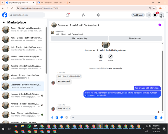Choose a sticker icon in composer
This screenshot has height=134, width=168.
tap(62, 117)
